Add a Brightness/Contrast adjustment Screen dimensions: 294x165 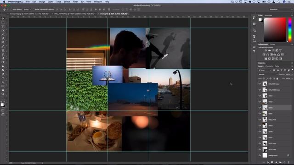(266, 50)
